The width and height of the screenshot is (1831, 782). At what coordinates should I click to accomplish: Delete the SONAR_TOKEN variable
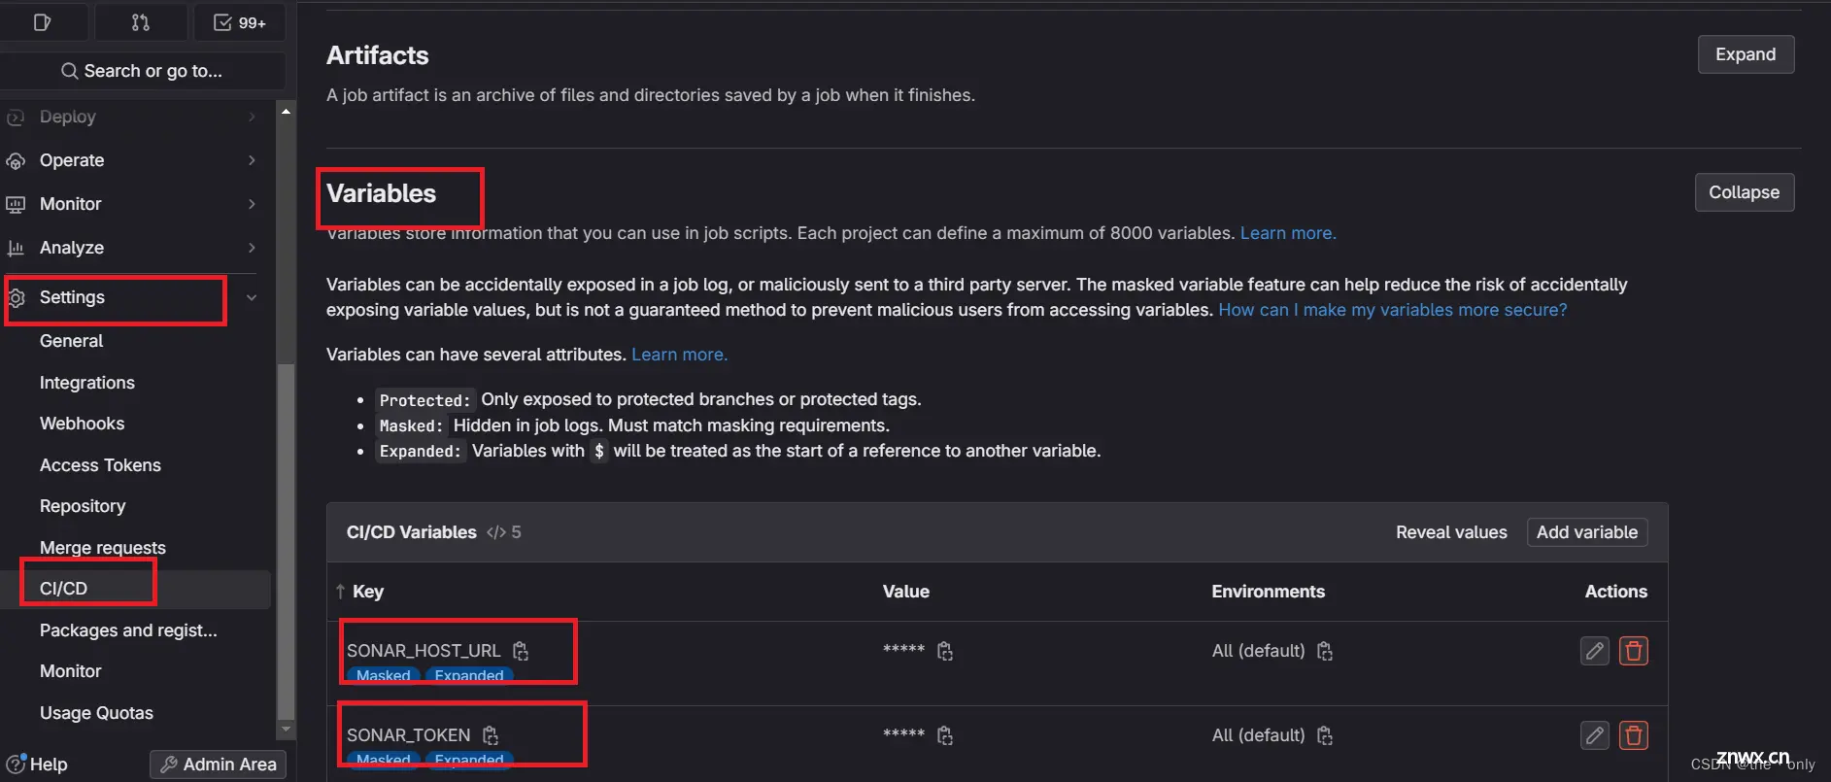click(1634, 735)
